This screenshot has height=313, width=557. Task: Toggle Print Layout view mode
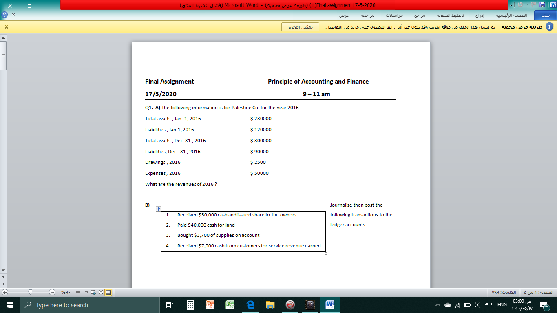point(108,292)
